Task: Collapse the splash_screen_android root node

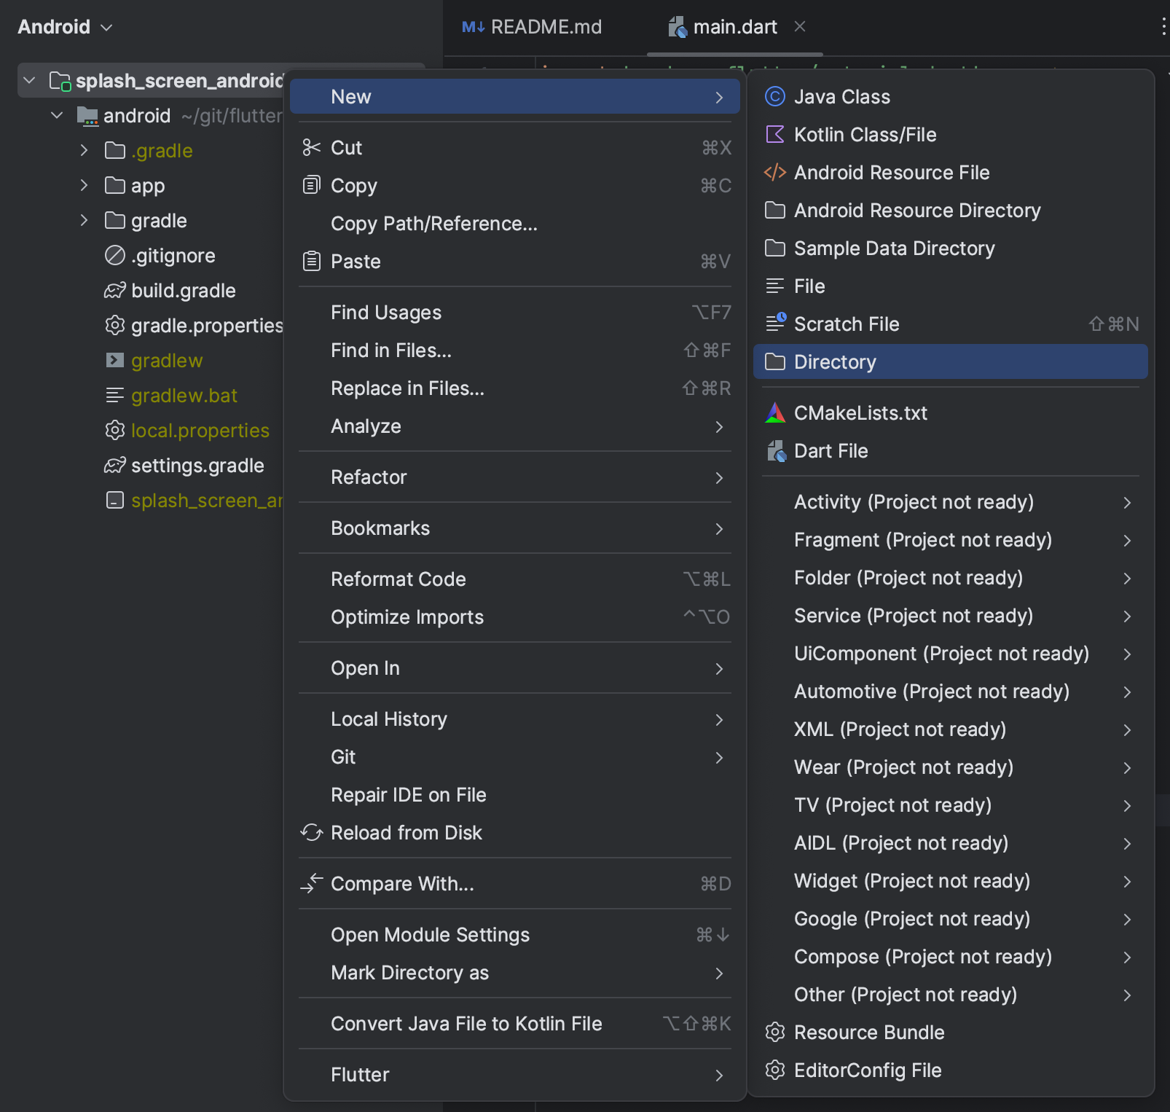Action: point(29,80)
